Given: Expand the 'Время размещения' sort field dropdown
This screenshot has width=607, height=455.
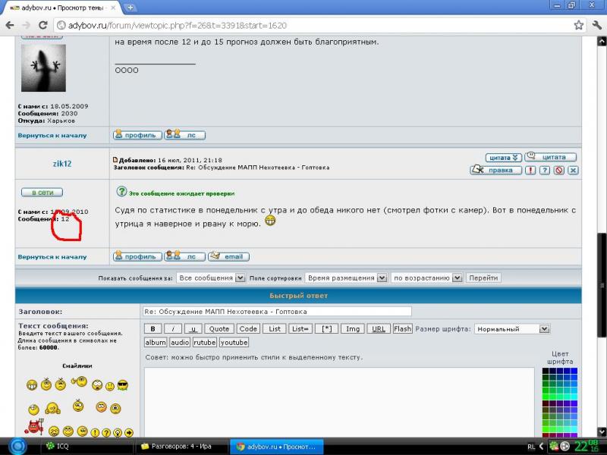Looking at the screenshot, I should point(345,278).
